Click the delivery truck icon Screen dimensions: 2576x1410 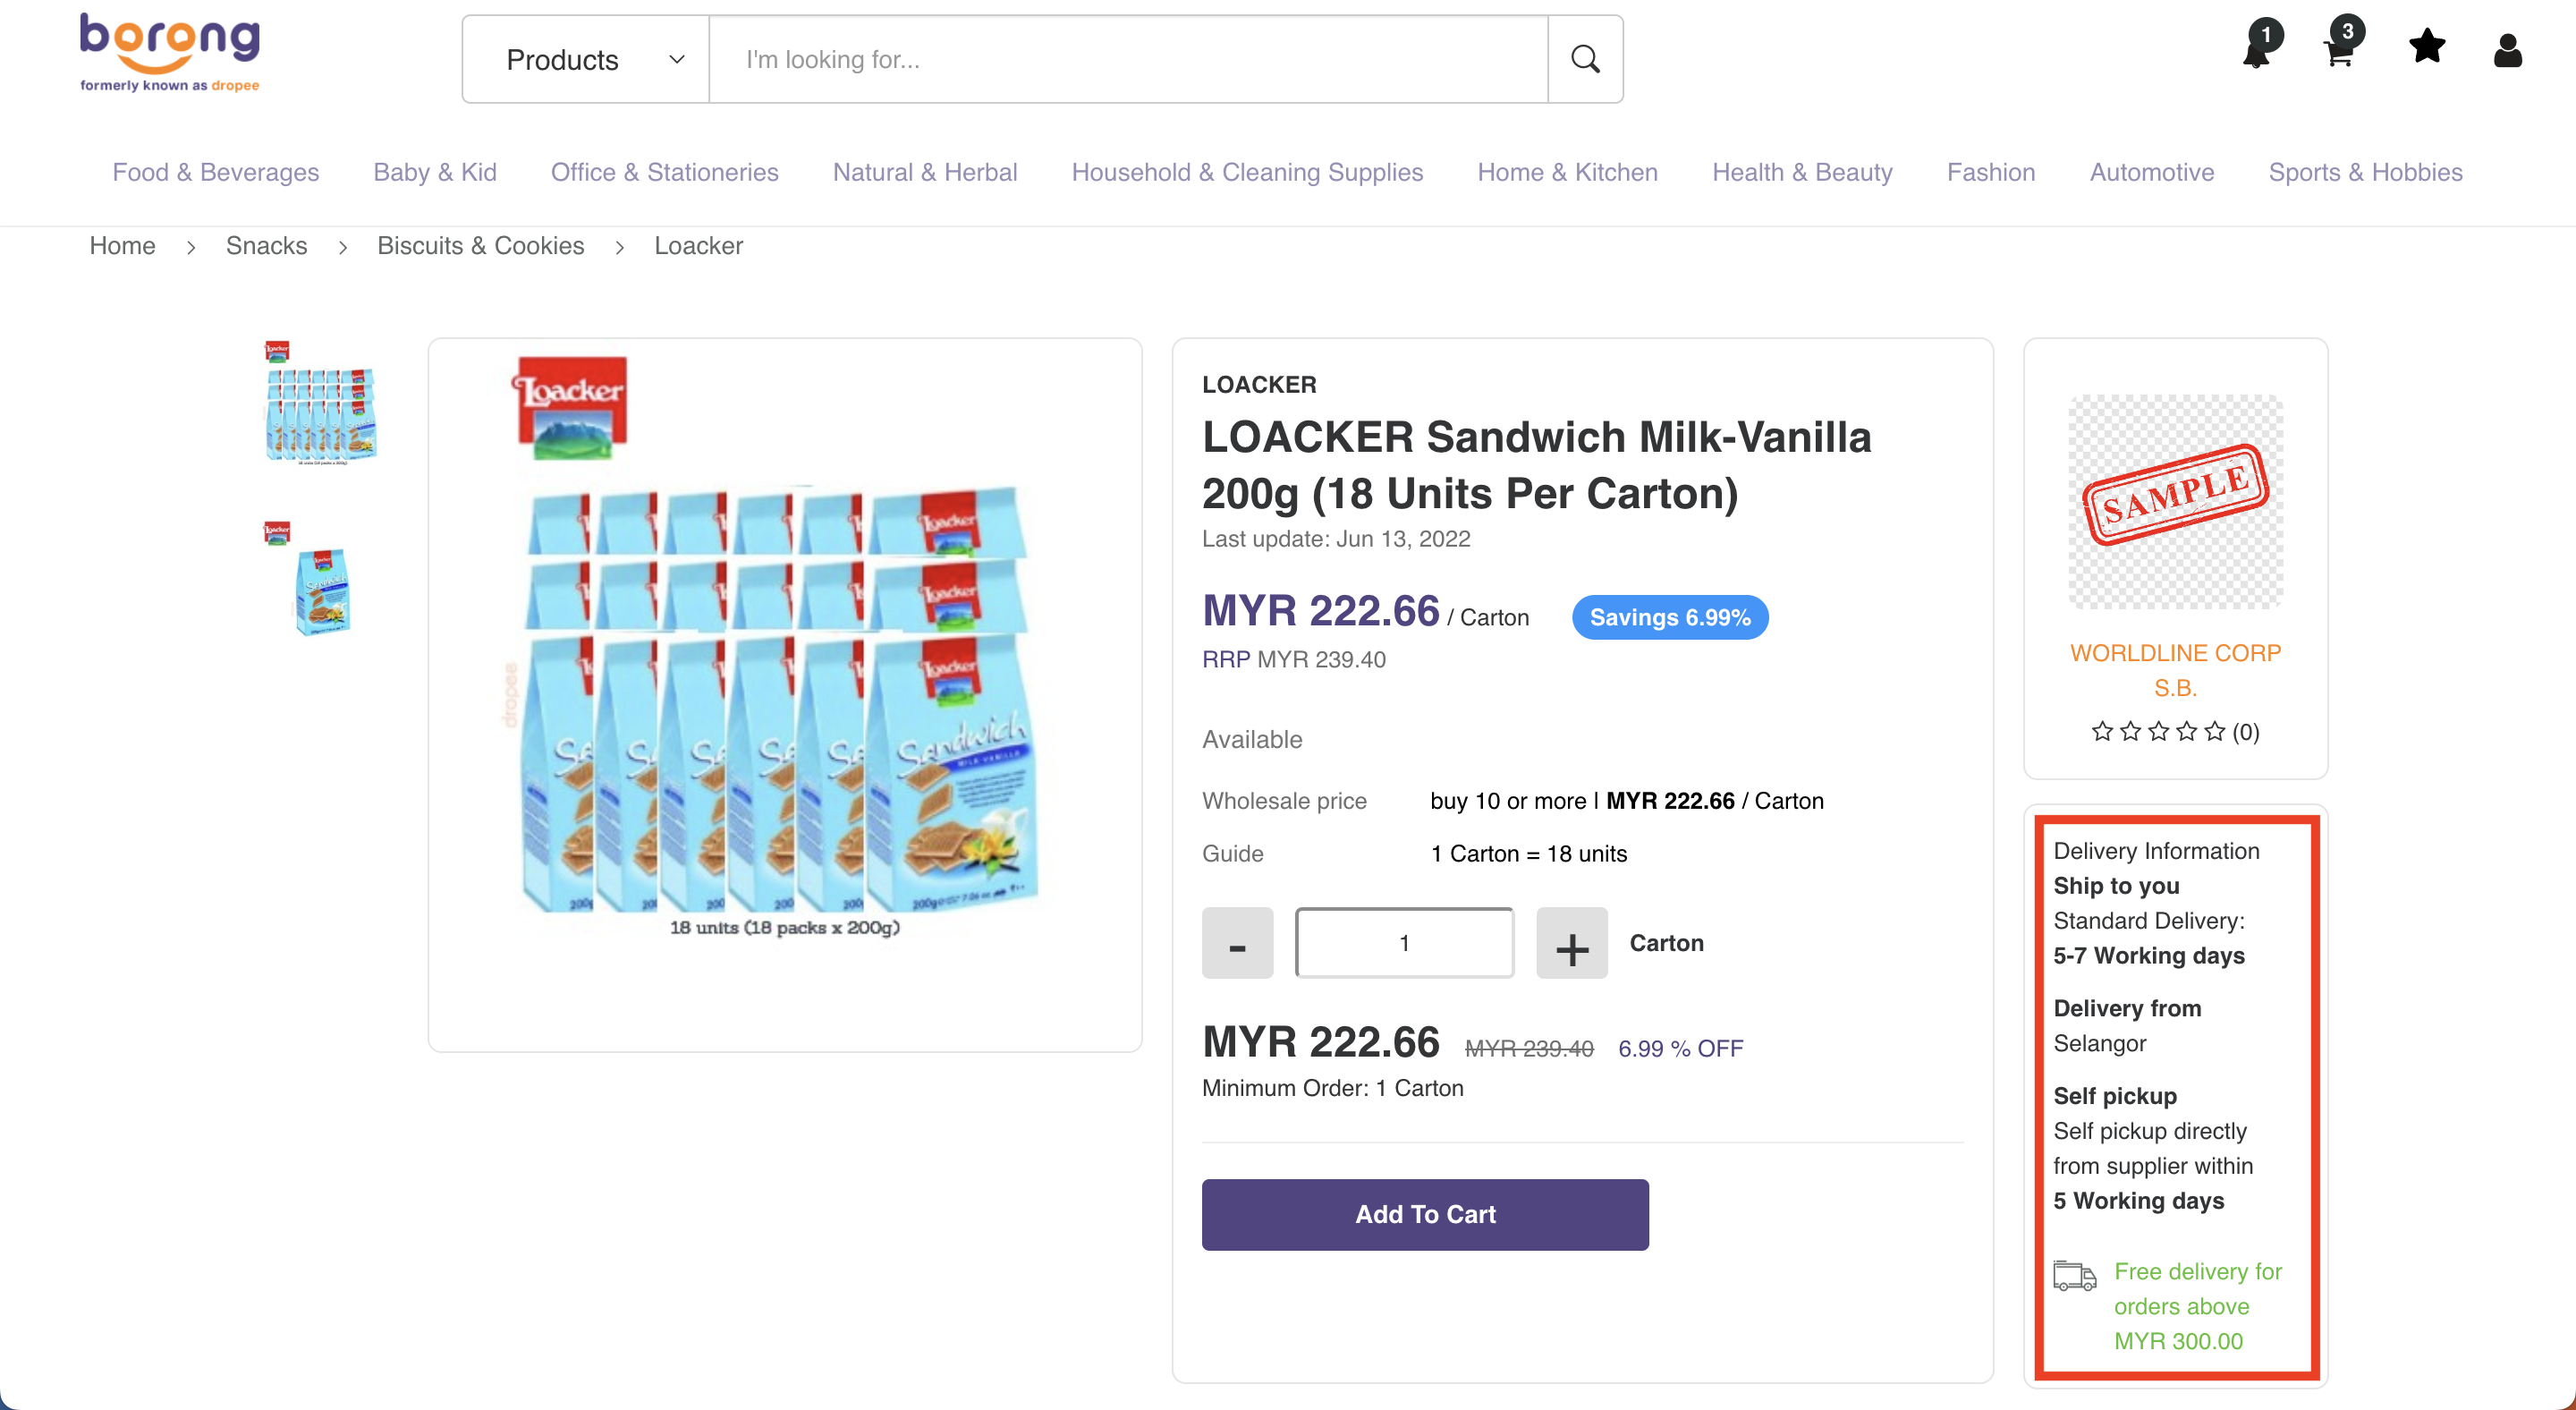coord(2074,1275)
